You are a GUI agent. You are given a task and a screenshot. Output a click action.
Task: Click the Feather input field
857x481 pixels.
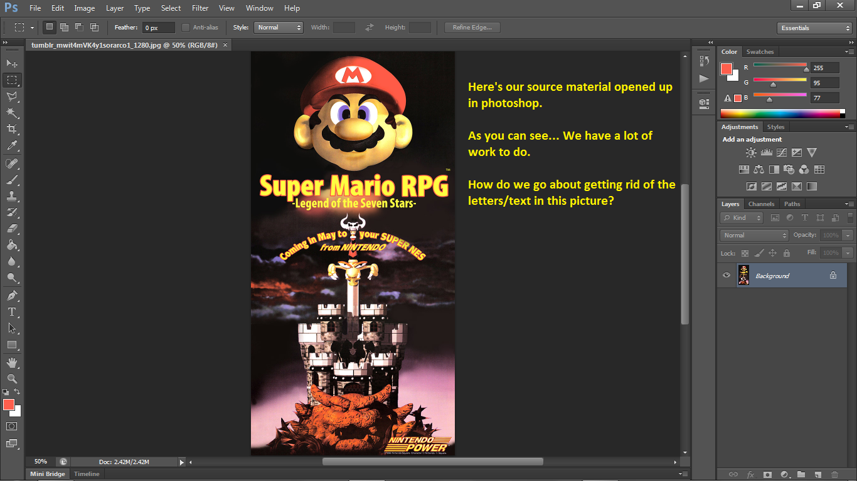point(159,28)
